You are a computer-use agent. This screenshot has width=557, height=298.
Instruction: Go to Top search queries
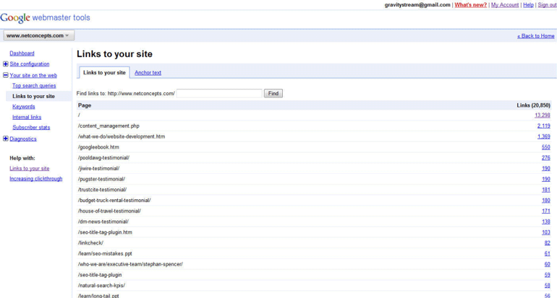tap(34, 86)
